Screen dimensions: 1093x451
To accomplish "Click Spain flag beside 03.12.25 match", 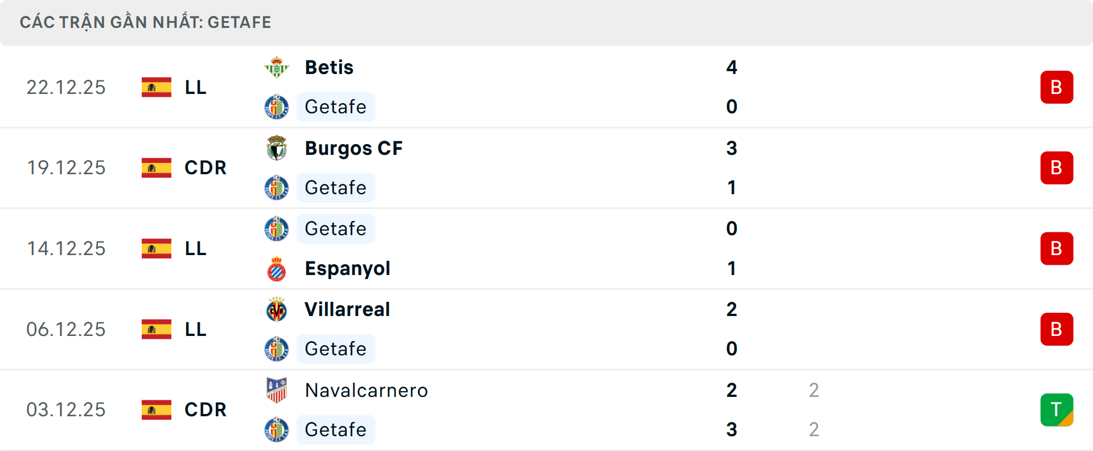I will (157, 409).
